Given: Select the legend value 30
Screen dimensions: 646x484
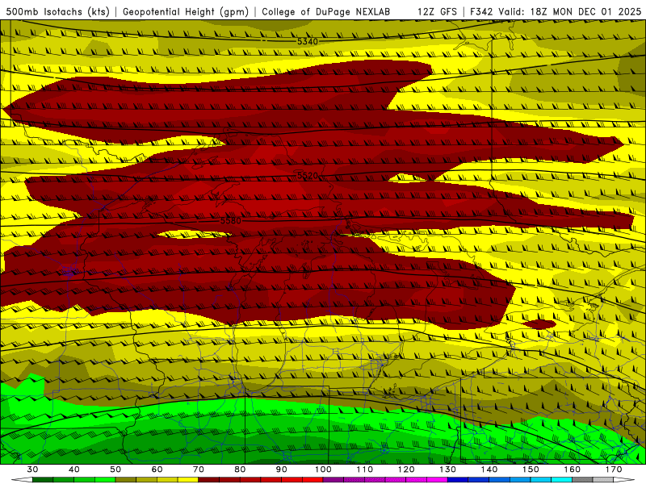Looking at the screenshot, I should [x=32, y=469].
